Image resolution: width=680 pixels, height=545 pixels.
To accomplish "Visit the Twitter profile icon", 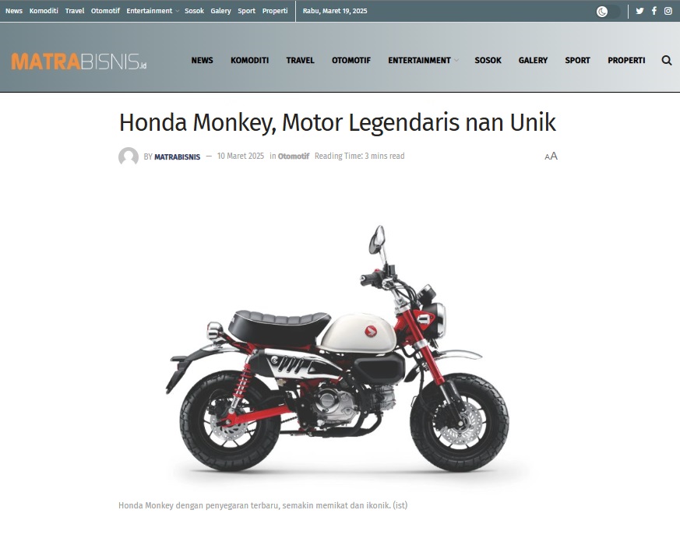I will (x=639, y=11).
